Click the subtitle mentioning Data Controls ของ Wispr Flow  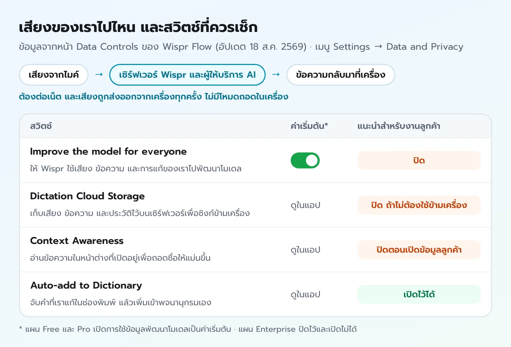(241, 47)
